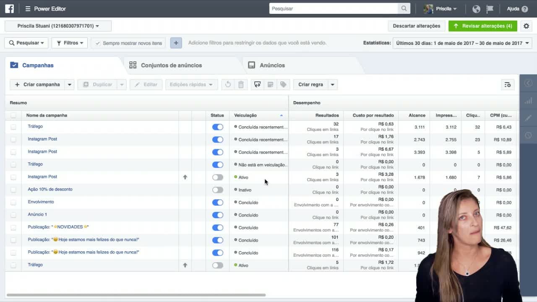Open the flag icon in top bar

[x=490, y=9]
